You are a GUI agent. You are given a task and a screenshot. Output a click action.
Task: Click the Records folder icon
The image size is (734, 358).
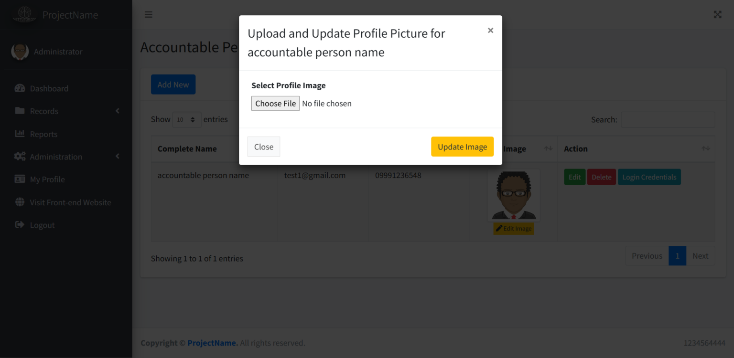click(x=20, y=111)
